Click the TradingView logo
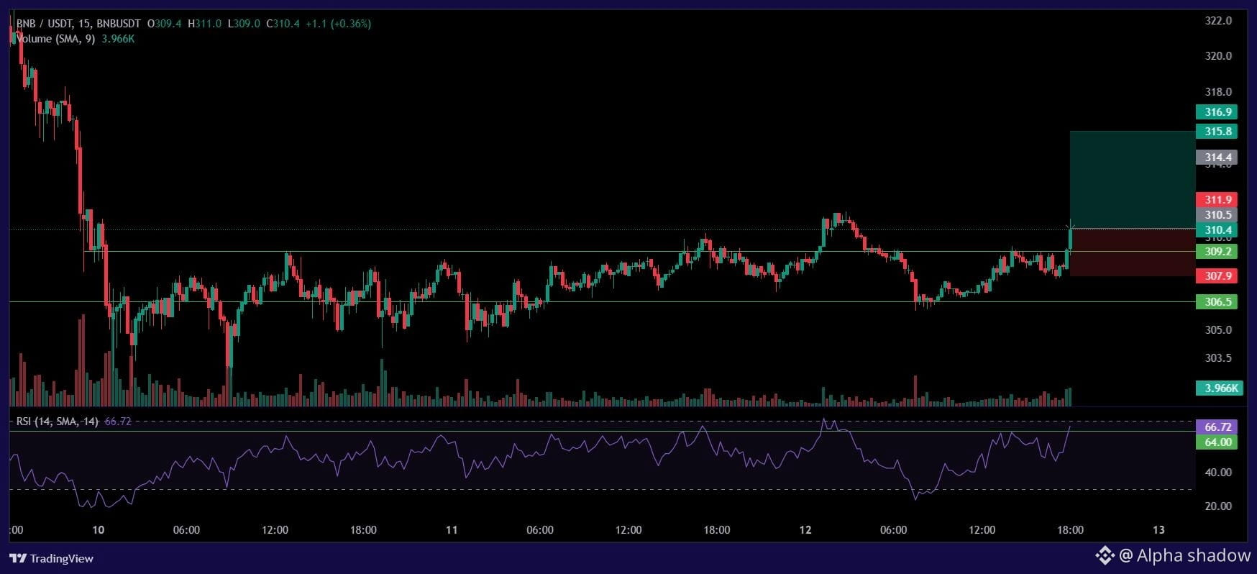The width and height of the screenshot is (1257, 574). [51, 558]
